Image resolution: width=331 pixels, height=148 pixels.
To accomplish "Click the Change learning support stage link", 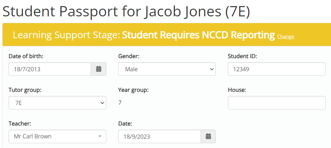I will 286,37.
